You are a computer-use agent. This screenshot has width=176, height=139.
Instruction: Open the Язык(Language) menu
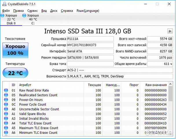click(x=87, y=11)
